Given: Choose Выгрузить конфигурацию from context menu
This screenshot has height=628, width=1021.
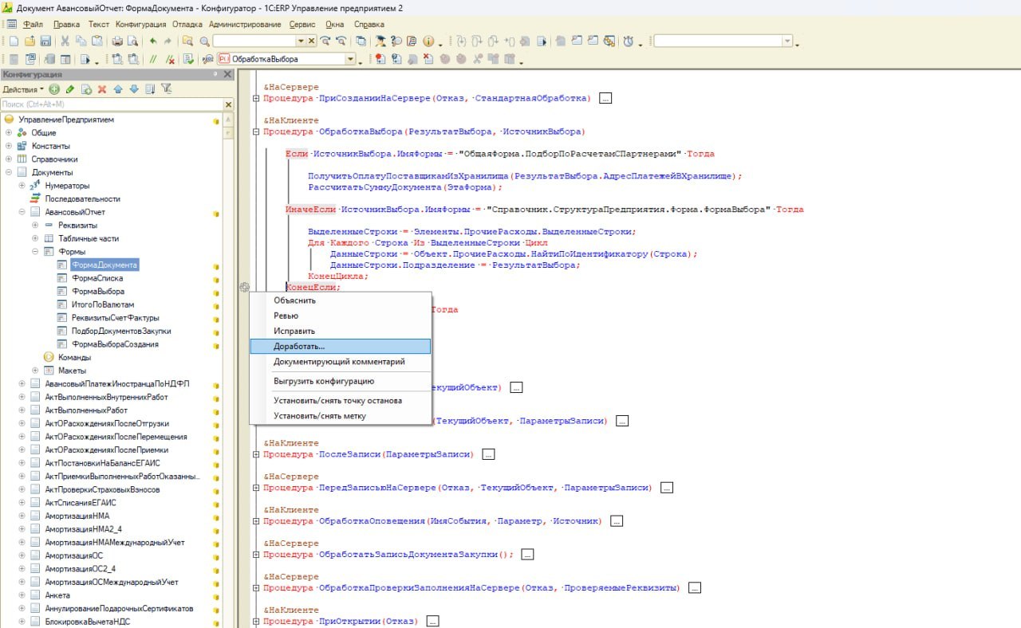Looking at the screenshot, I should (x=340, y=381).
